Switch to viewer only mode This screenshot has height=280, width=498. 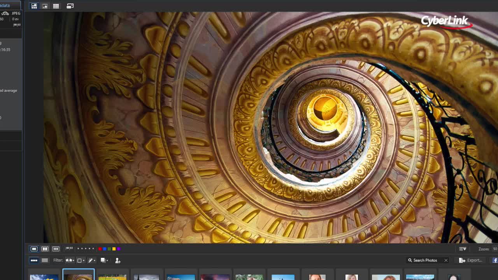point(45,6)
